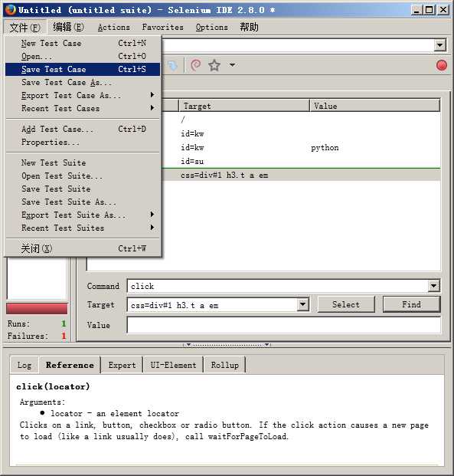
Task: Choose 关闭(X) menu entry
Action: (83, 248)
